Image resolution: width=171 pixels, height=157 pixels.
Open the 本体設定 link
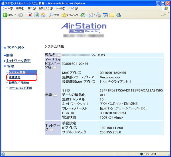click(x=15, y=77)
